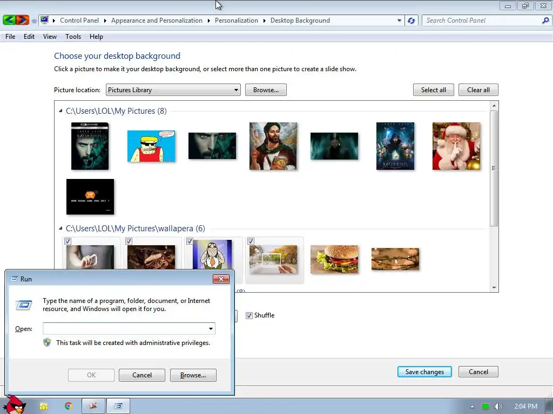Viewport: 553px width, 414px height.
Task: Cancel the Desktop Background window
Action: (x=478, y=372)
